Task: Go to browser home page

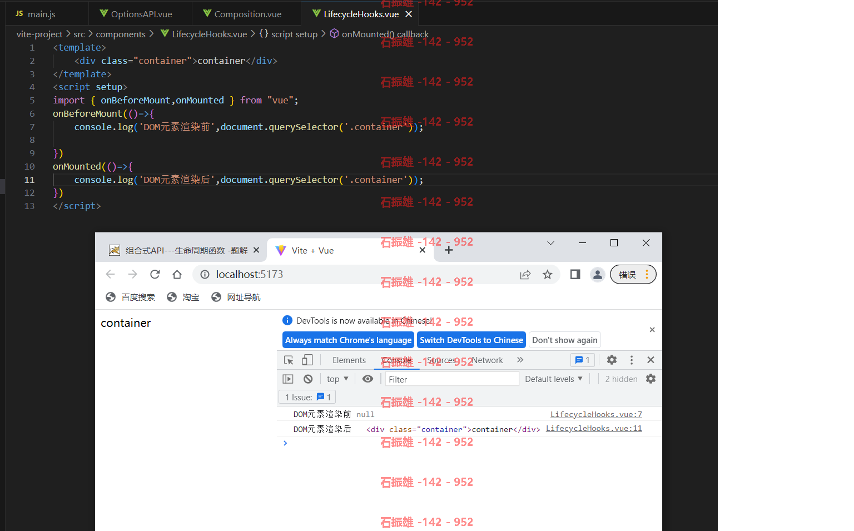Action: [177, 274]
